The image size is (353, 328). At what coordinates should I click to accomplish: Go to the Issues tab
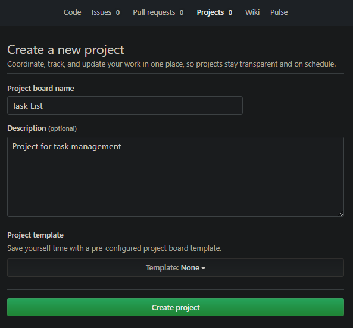105,12
